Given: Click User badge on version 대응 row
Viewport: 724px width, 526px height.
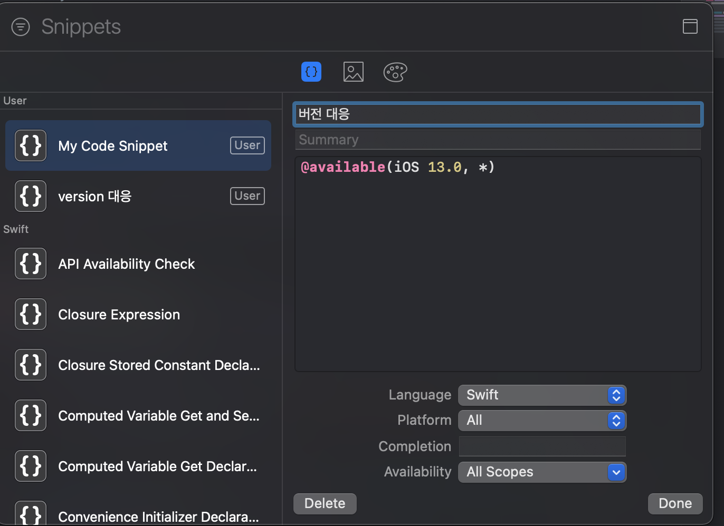Looking at the screenshot, I should 247,196.
